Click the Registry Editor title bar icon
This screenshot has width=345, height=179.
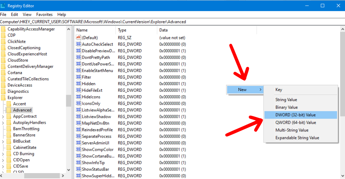(x=4, y=6)
